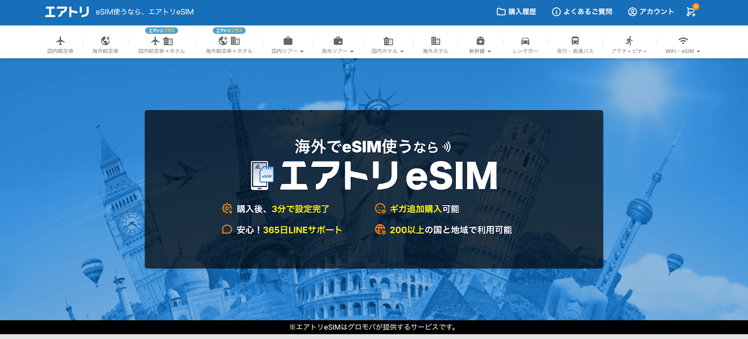
Task: Click the レンタカー car icon
Action: [x=525, y=41]
